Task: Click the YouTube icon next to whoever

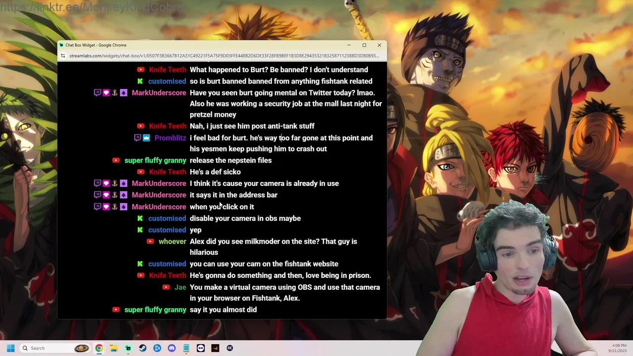Action: (150, 241)
